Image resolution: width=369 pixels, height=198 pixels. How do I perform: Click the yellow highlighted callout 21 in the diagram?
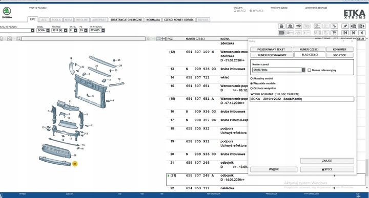tap(75, 164)
